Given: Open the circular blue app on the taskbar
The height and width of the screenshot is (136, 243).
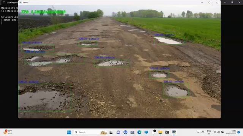Looking at the screenshot, I should coord(125,132).
